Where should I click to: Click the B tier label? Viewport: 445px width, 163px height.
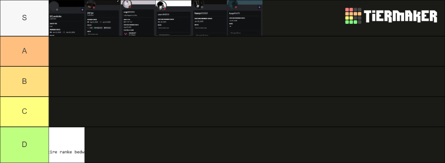point(25,81)
